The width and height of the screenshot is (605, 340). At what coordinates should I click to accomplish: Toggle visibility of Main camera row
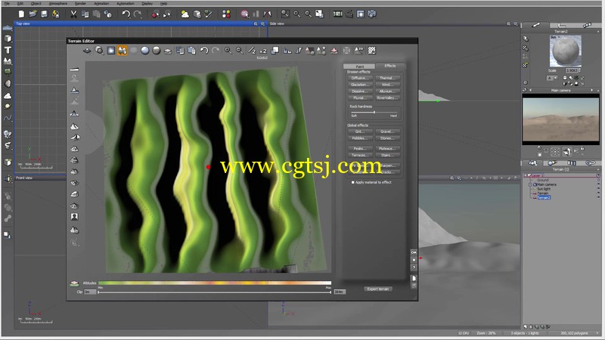598,184
